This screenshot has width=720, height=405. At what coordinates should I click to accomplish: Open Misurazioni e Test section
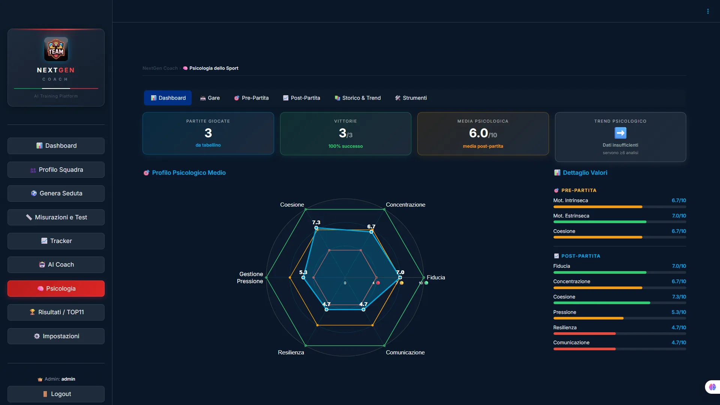pyautogui.click(x=56, y=217)
